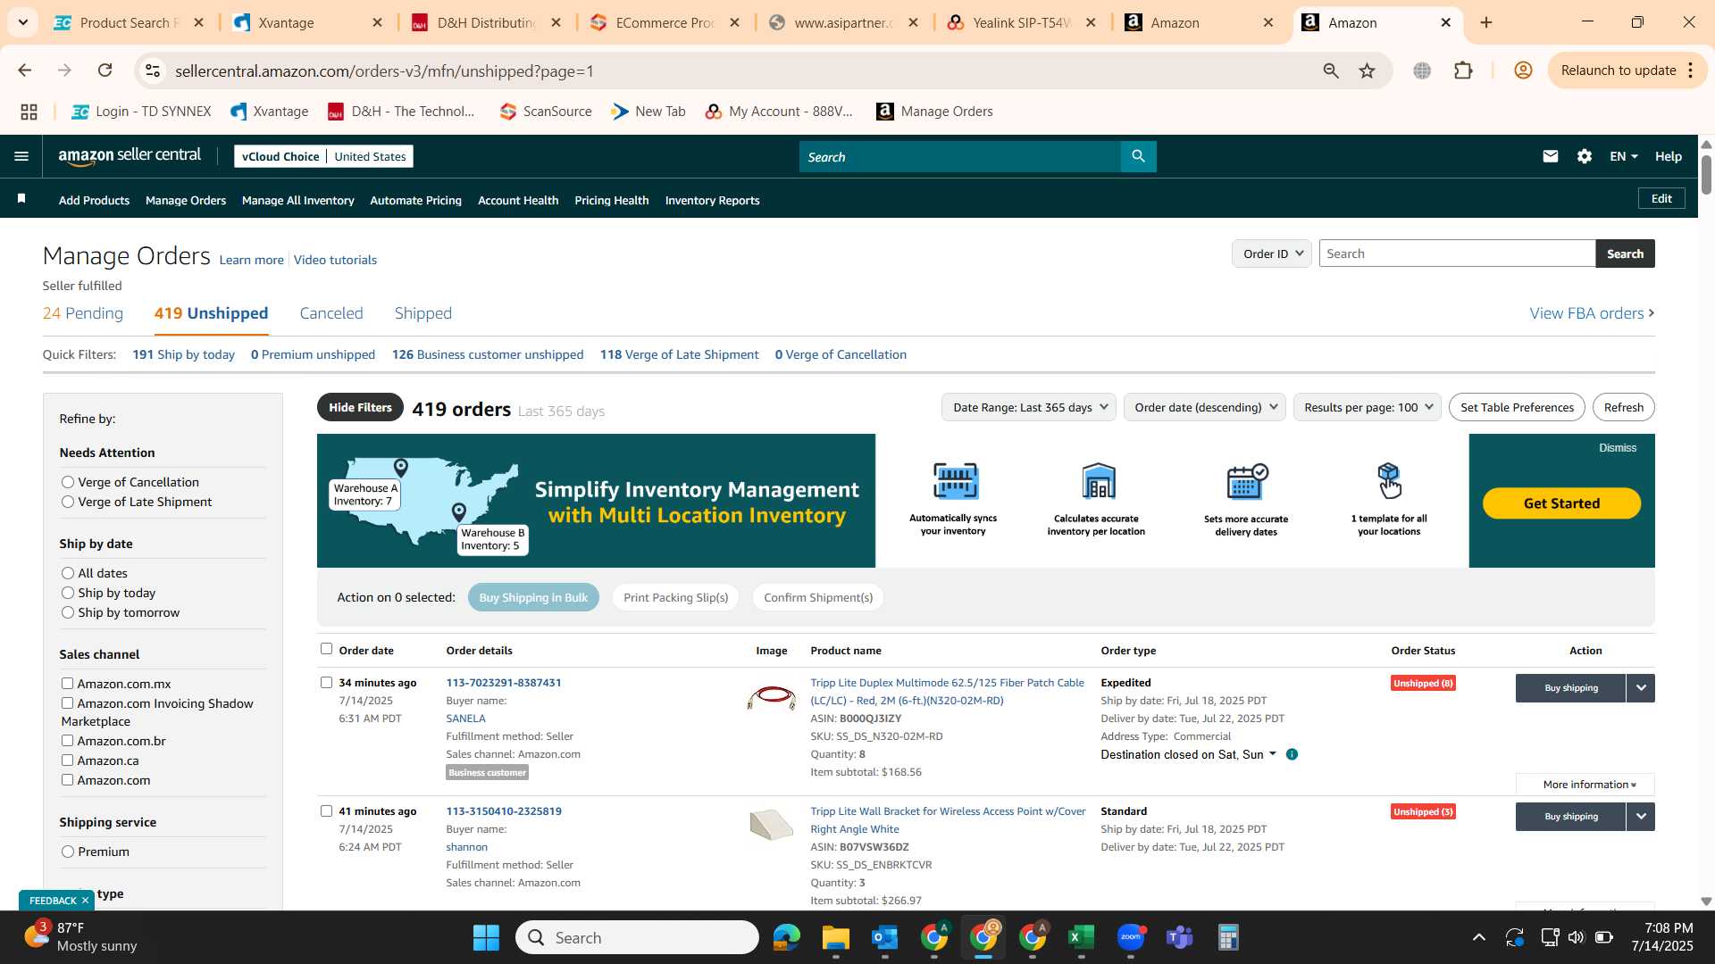Click the Seller Central top search field
This screenshot has width=1715, height=964.
(960, 156)
